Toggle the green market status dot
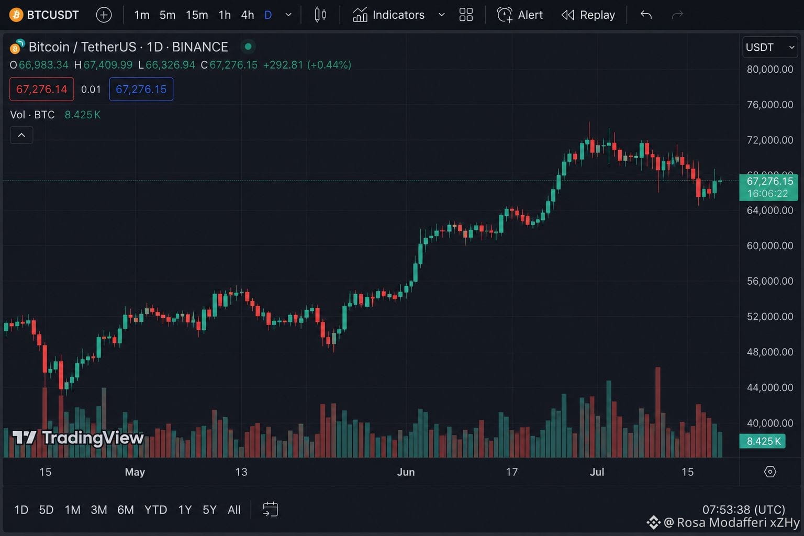 click(x=248, y=47)
